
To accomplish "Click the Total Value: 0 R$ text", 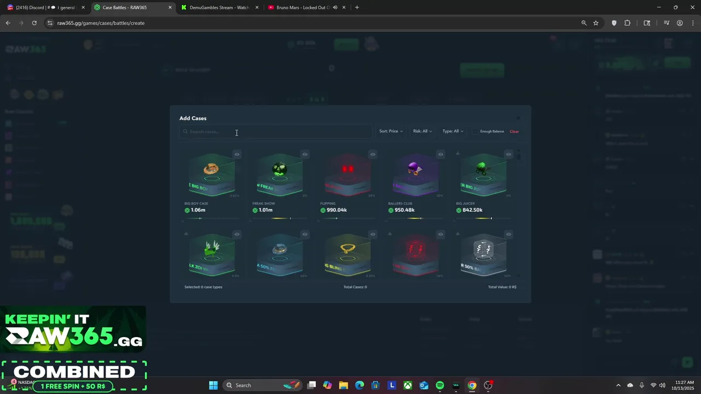I will tap(502, 287).
